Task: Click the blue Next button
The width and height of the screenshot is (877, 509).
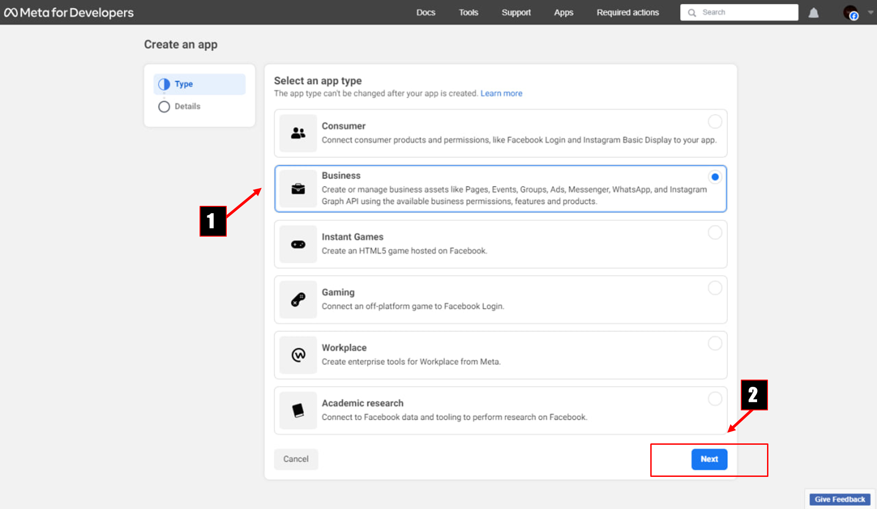Action: tap(709, 459)
